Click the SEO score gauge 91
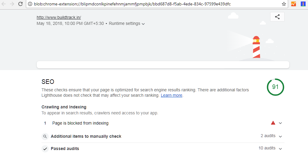This screenshot has height=159, width=308. click(x=276, y=87)
